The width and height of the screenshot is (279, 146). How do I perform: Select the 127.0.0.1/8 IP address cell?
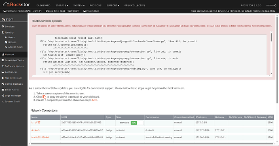[204, 123]
